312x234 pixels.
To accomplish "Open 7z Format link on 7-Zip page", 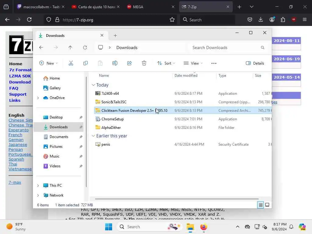I will pyautogui.click(x=20, y=70).
